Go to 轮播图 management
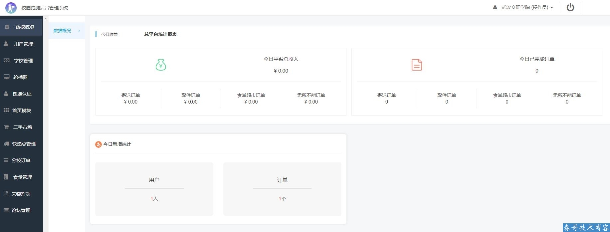The image size is (610, 232). [20, 77]
